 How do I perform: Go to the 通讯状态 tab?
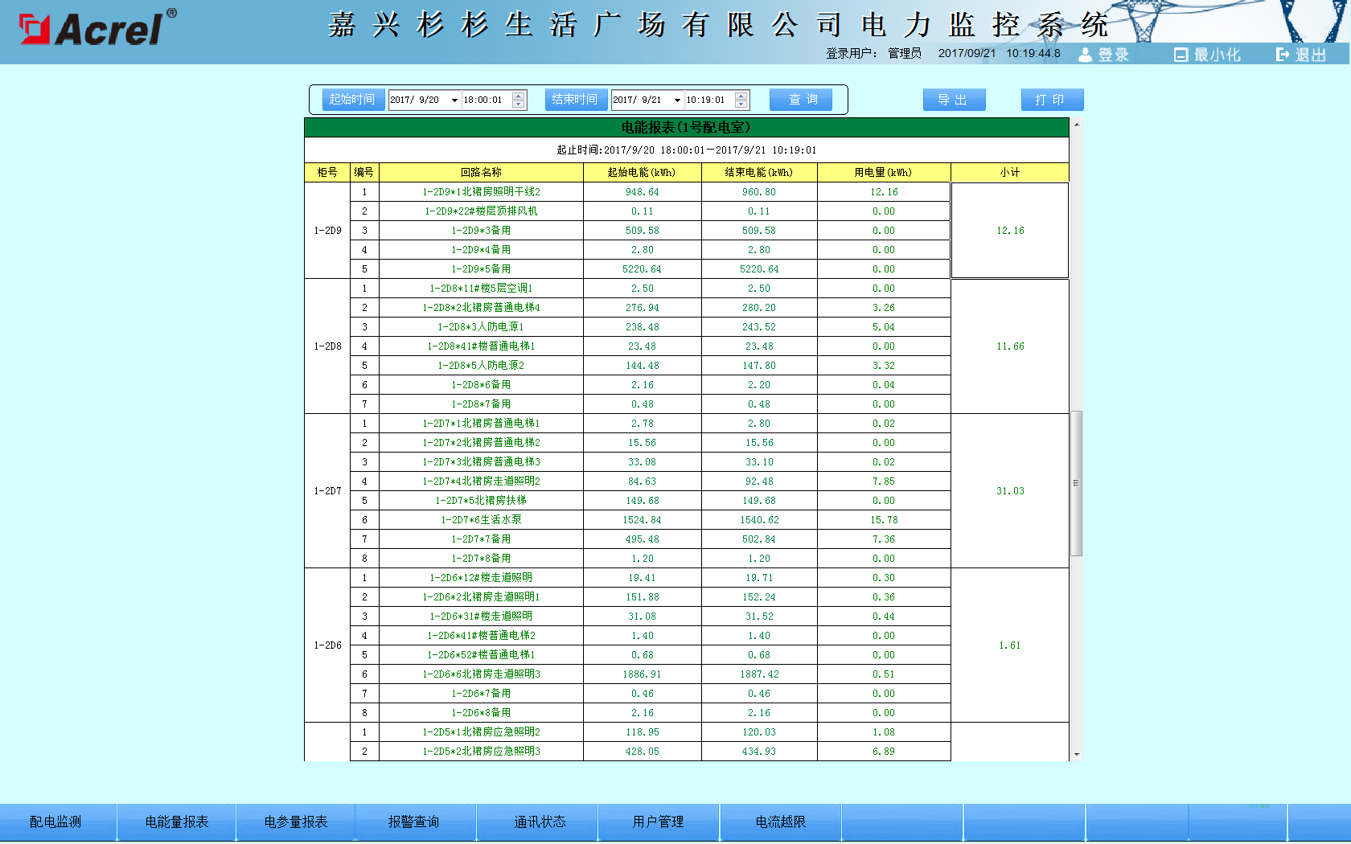click(540, 821)
